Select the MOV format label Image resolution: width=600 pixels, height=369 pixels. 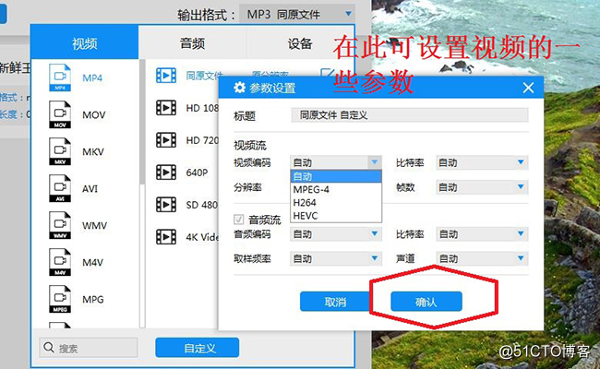(x=94, y=114)
